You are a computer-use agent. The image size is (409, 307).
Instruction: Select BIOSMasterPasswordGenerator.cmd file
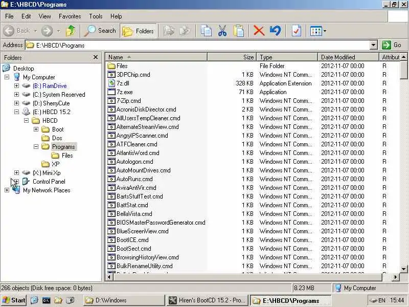tap(161, 223)
